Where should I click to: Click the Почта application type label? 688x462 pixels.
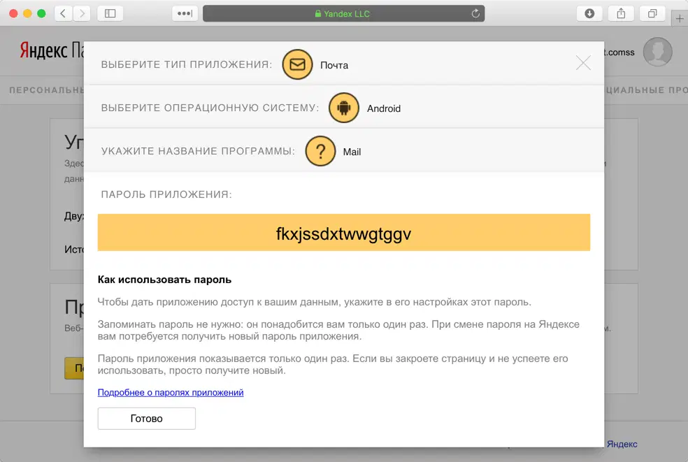pos(334,66)
